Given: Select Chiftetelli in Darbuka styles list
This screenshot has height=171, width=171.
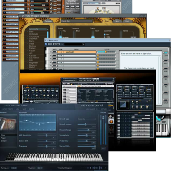Looking at the screenshot, I should pos(33,34).
